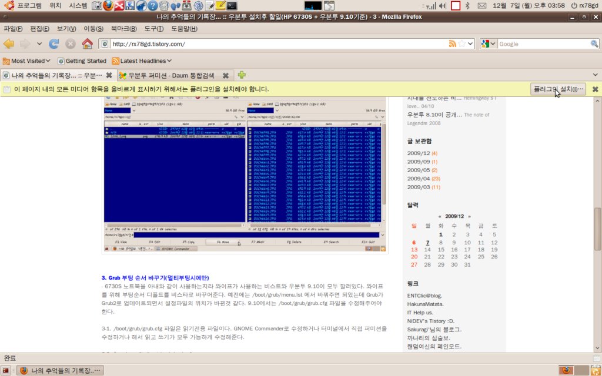Screen dimensions: 602x376
Task: Open the Most Visited bookmarks folder
Action: (x=26, y=61)
